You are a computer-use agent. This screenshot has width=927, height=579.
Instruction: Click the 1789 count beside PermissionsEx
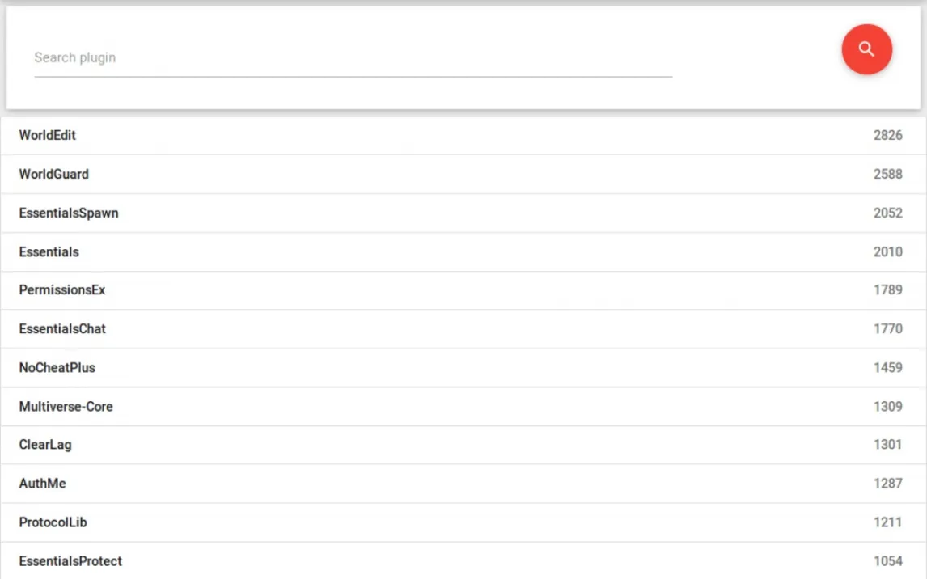pyautogui.click(x=887, y=289)
